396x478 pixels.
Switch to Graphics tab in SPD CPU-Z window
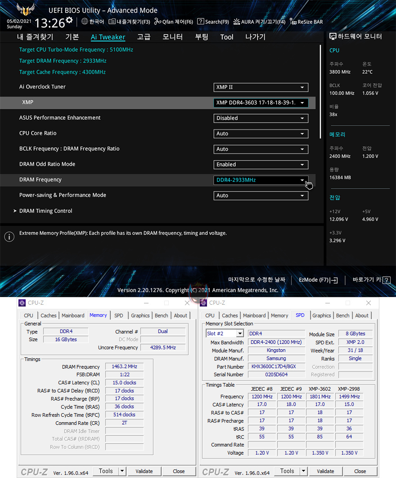click(x=322, y=316)
